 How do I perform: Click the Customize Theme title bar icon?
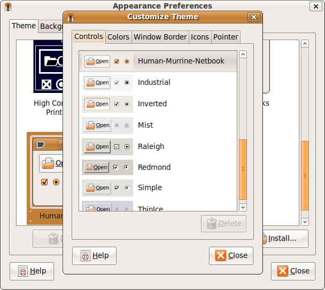click(x=72, y=17)
